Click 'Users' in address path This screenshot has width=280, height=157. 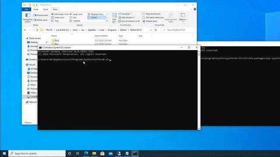pos(75,30)
